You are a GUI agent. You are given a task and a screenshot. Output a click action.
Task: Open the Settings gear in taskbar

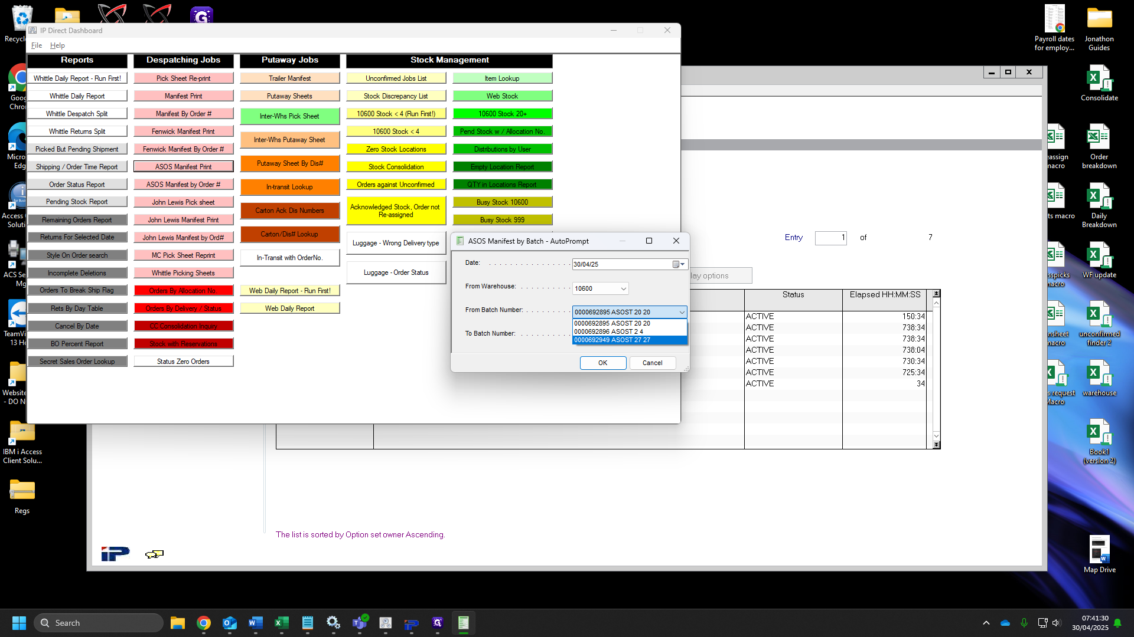[334, 623]
